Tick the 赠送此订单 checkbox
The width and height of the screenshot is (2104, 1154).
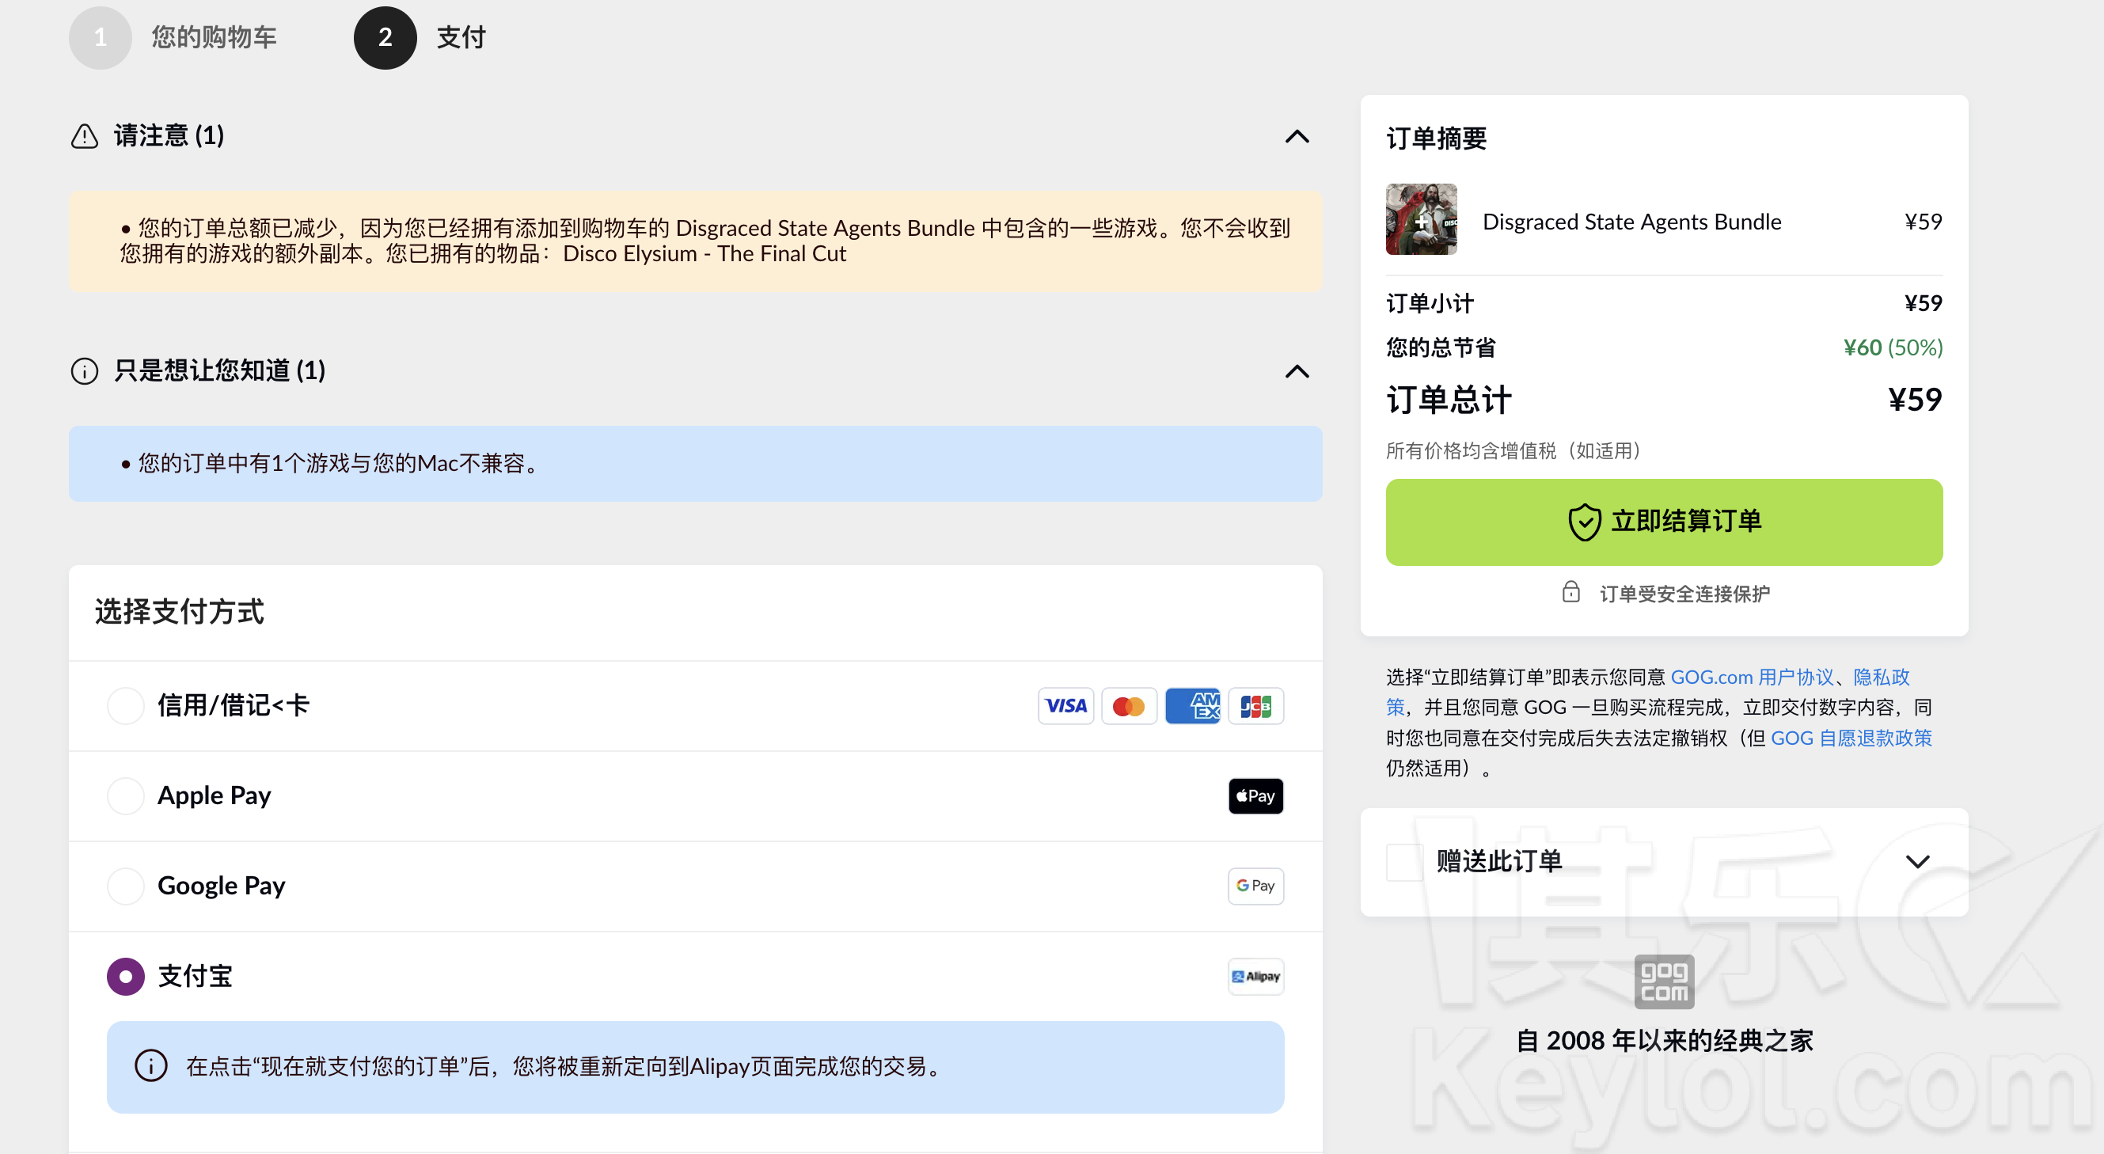1405,862
